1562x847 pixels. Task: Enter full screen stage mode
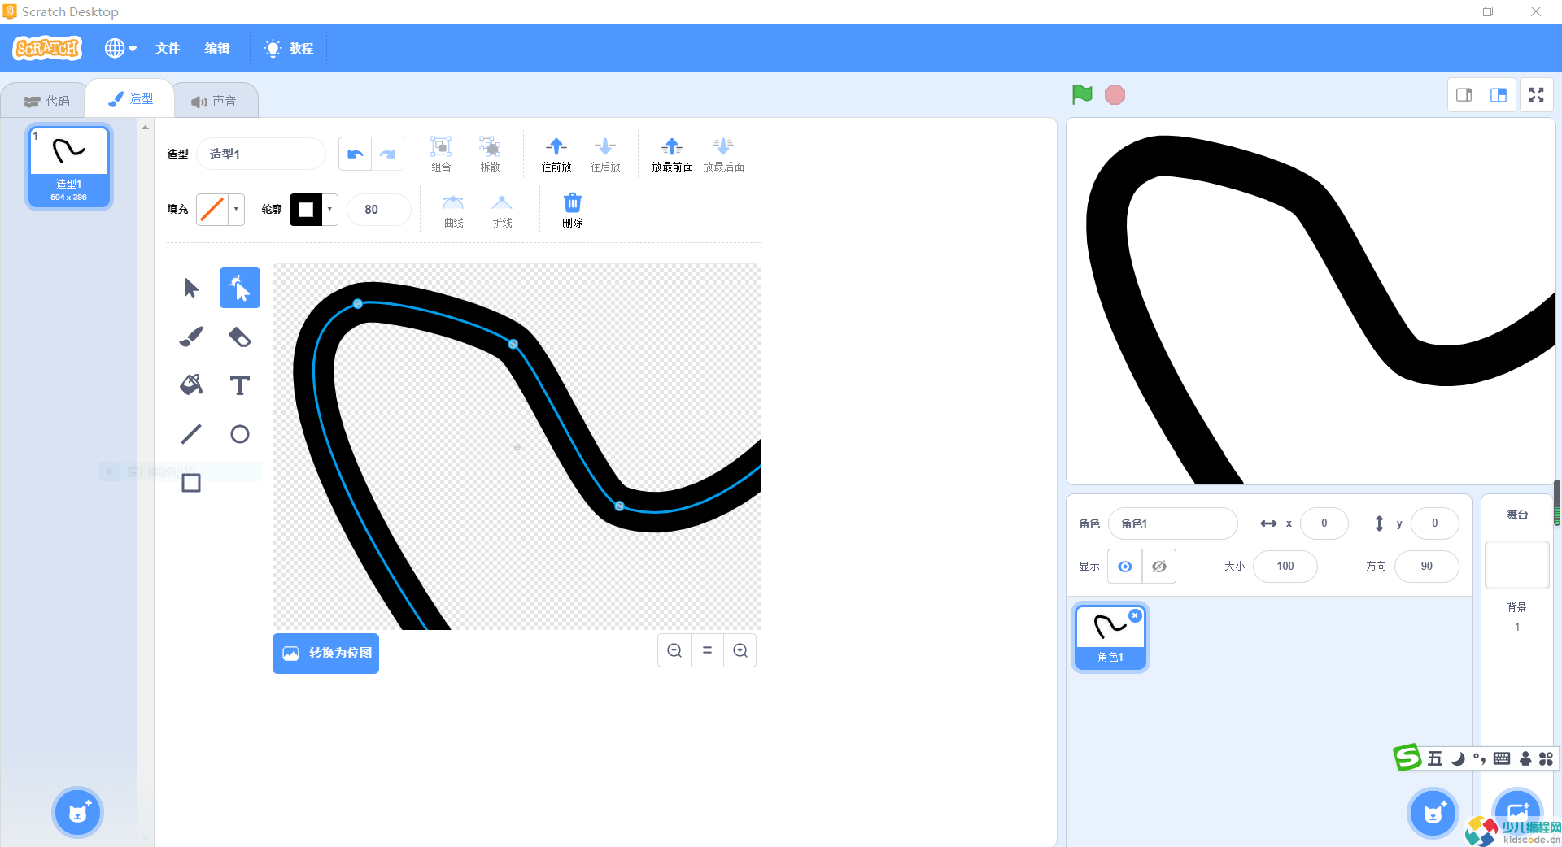pos(1536,95)
